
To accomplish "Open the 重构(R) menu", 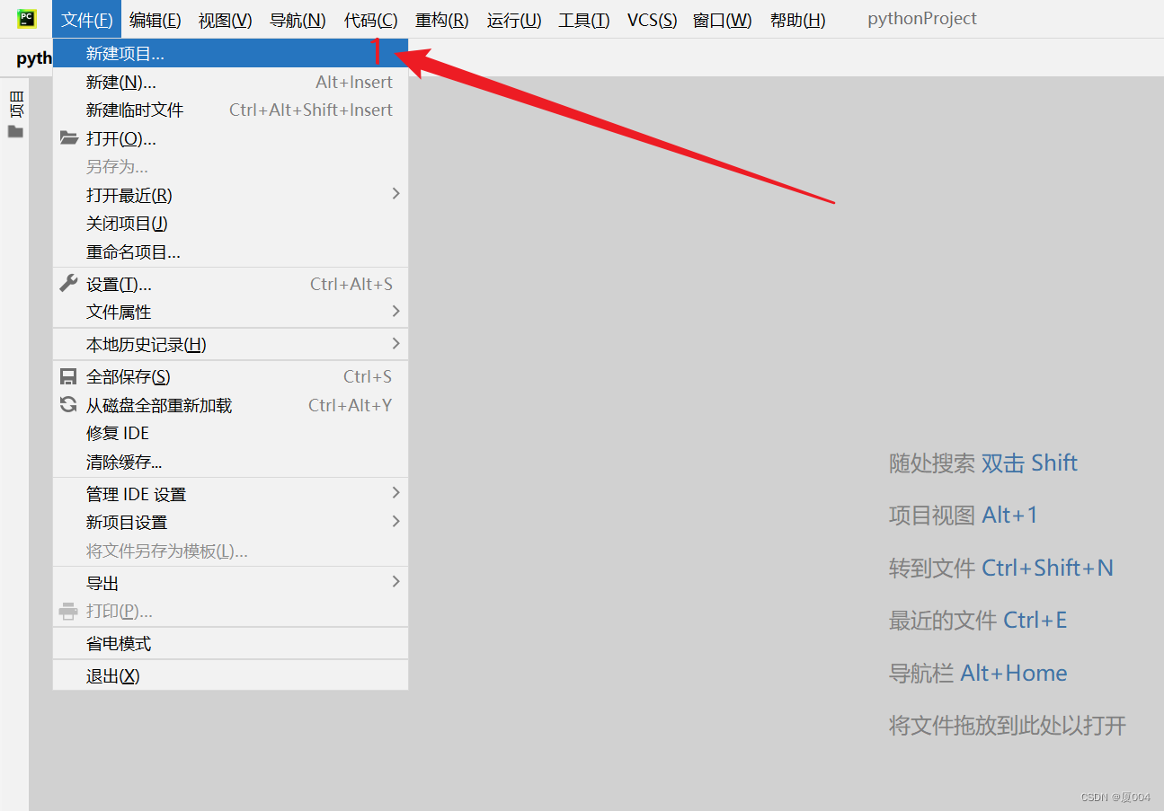I will coord(441,20).
